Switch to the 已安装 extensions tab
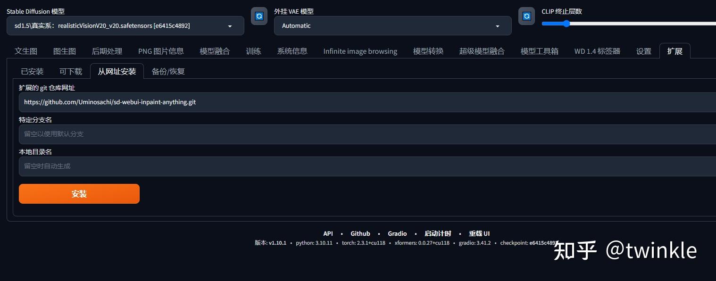Image resolution: width=716 pixels, height=281 pixels. click(x=32, y=71)
